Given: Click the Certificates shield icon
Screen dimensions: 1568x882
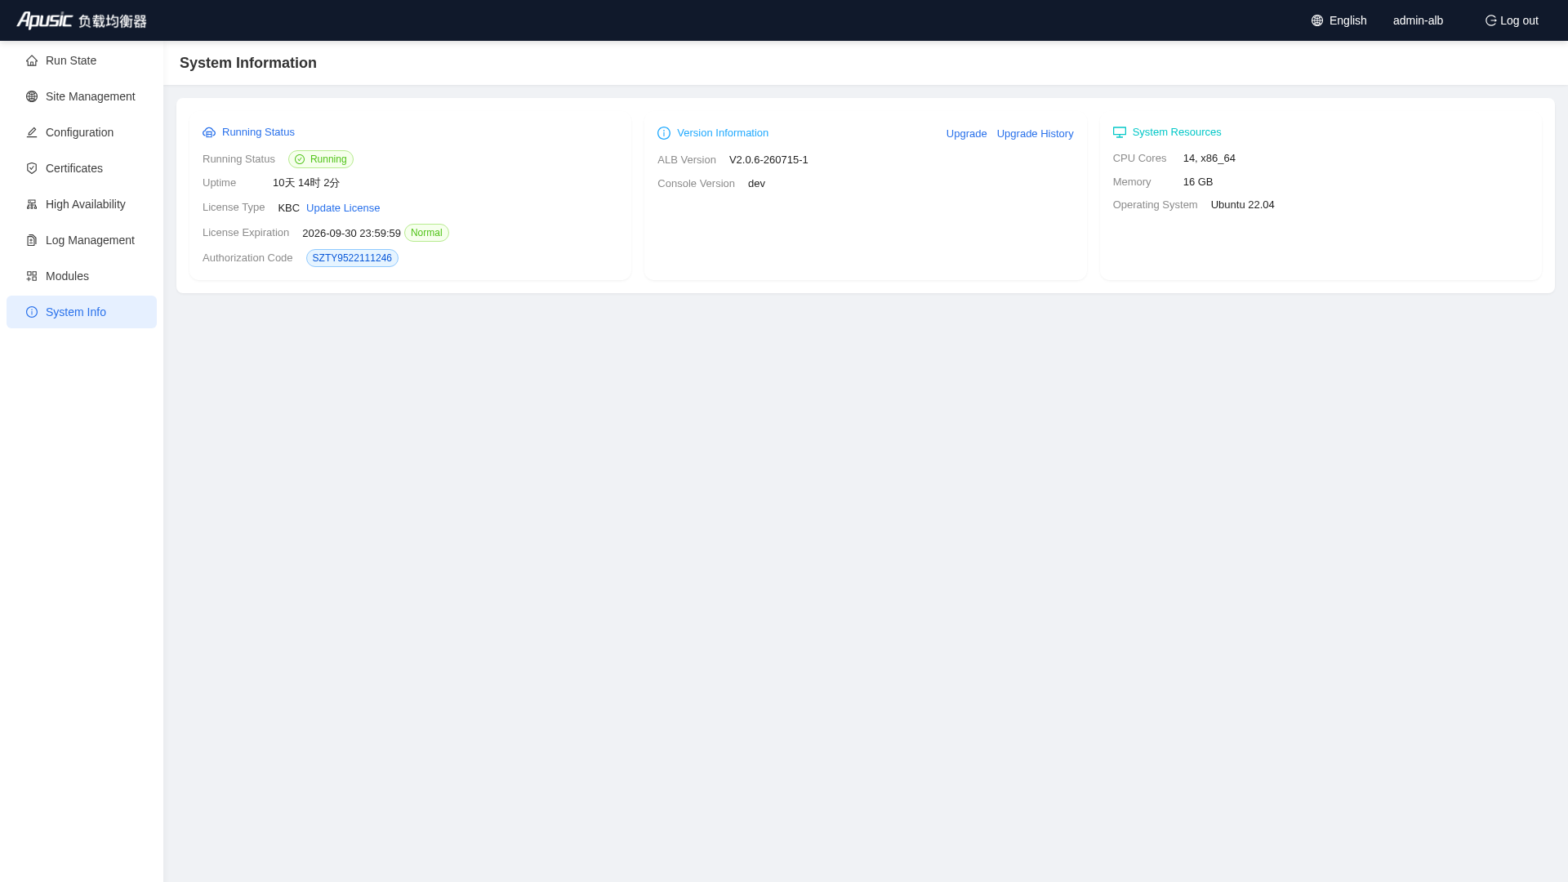Looking at the screenshot, I should click(32, 168).
